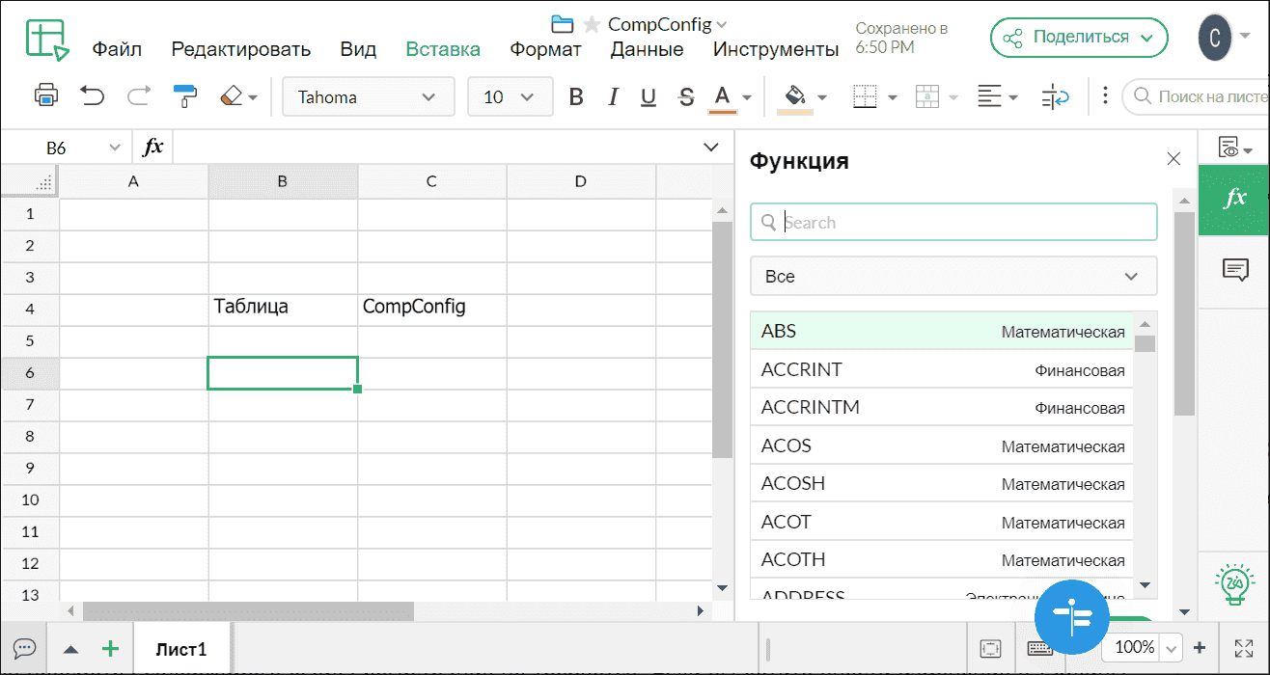
Task: Open the font family dropdown
Action: (x=368, y=96)
